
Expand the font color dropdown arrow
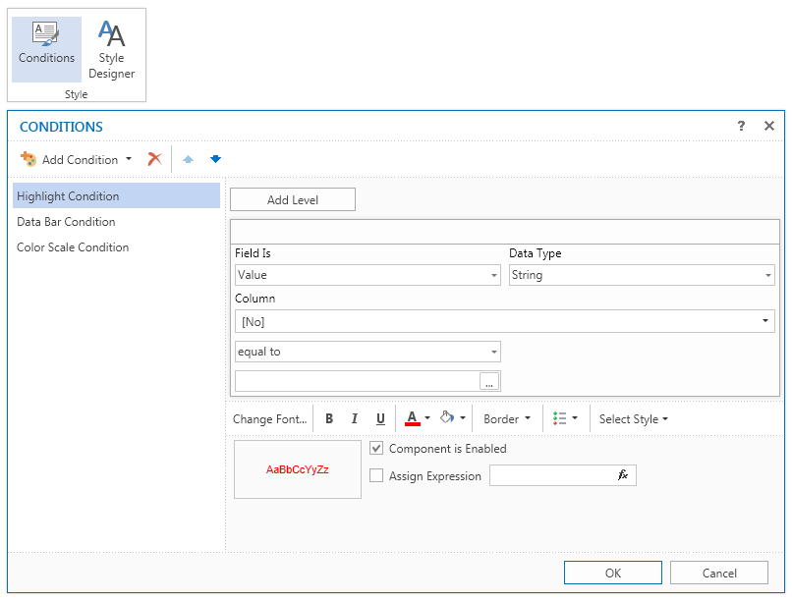click(427, 418)
